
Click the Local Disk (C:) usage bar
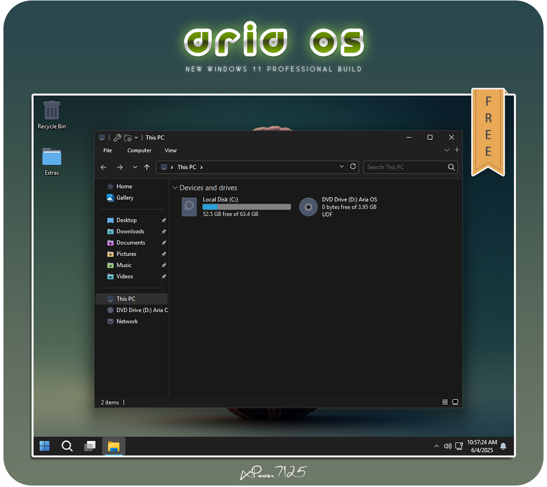[x=246, y=207]
